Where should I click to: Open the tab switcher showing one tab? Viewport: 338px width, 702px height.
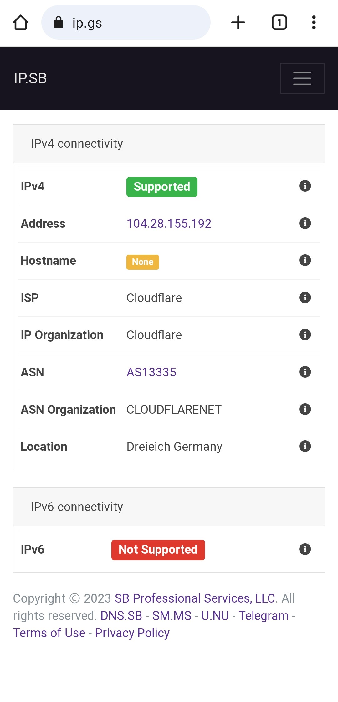point(279,22)
